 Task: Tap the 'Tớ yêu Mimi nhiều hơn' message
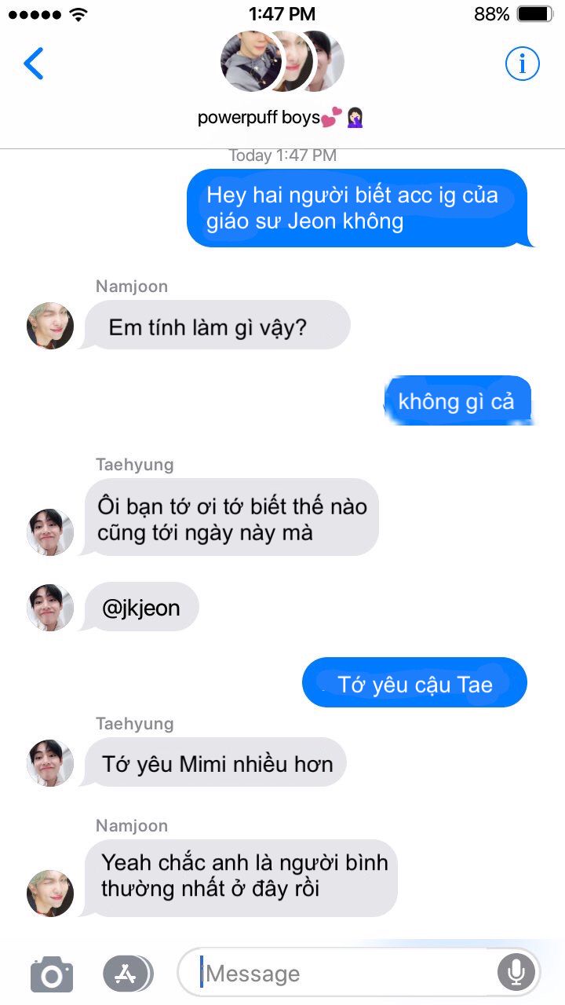(214, 763)
